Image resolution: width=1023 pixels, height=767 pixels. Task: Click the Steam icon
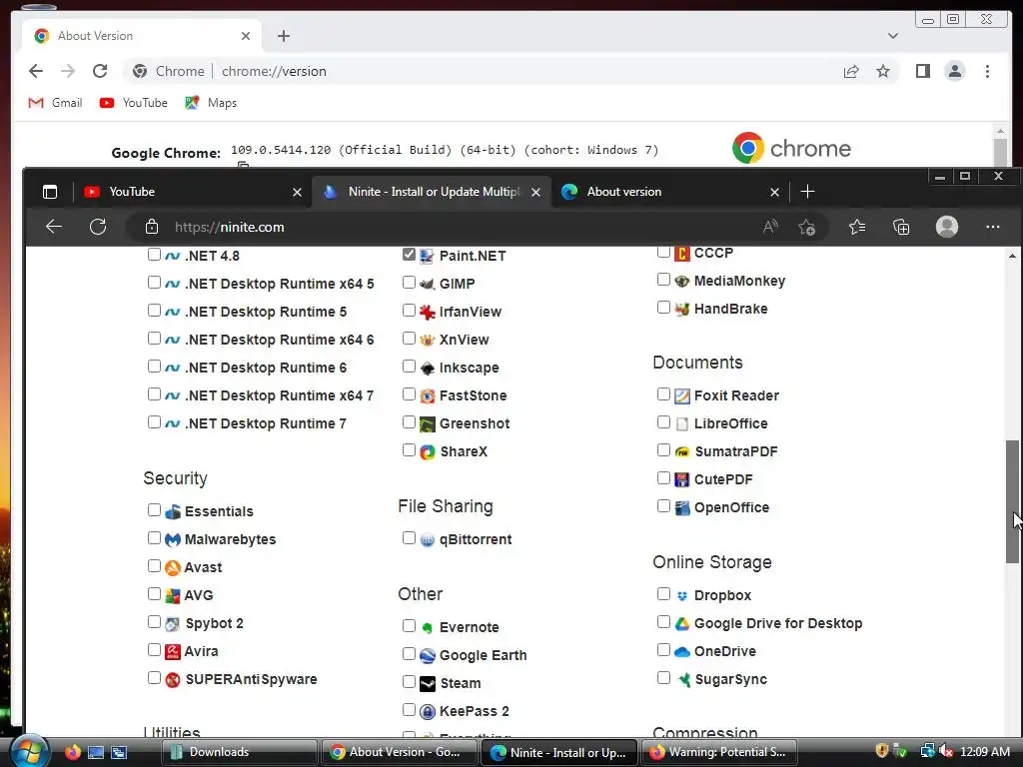tap(428, 683)
